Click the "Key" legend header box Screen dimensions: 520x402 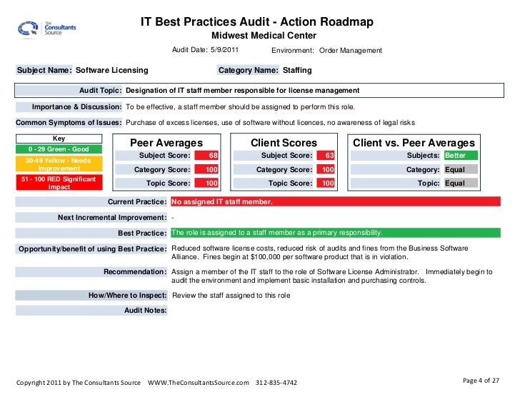(59, 139)
